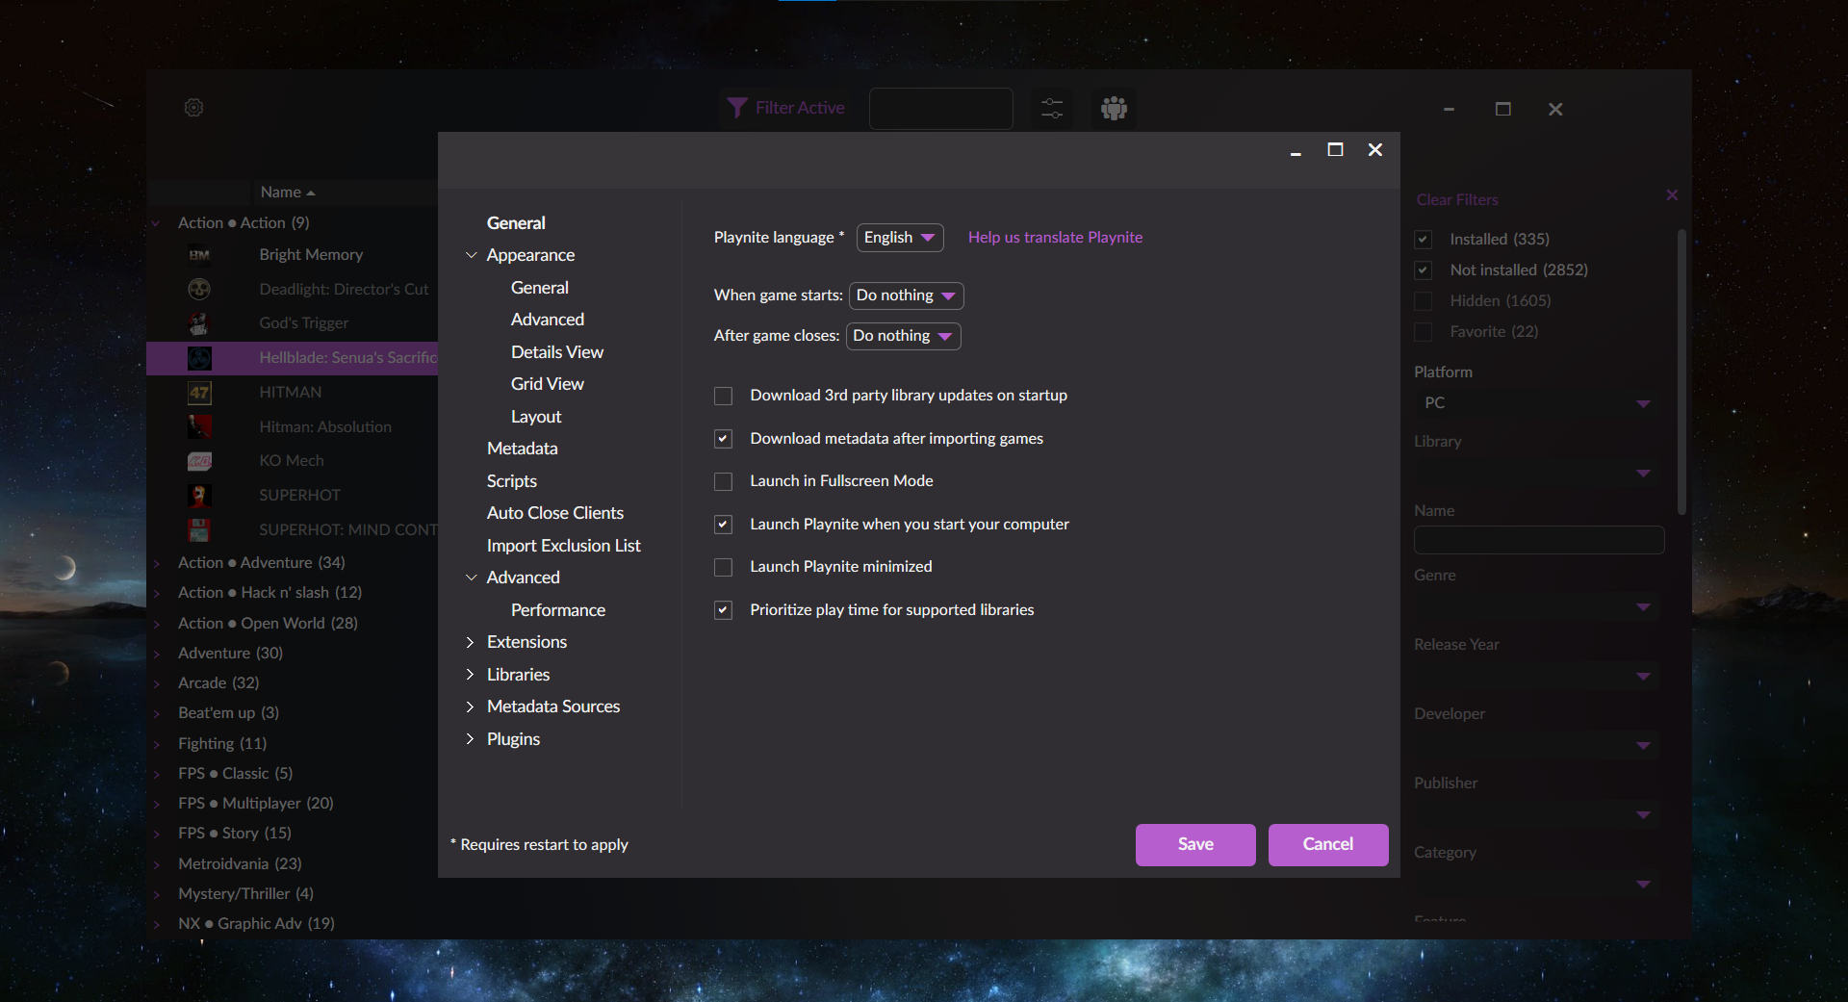Open Help us translate Playnite link
Viewport: 1848px width, 1002px height.
(x=1055, y=238)
